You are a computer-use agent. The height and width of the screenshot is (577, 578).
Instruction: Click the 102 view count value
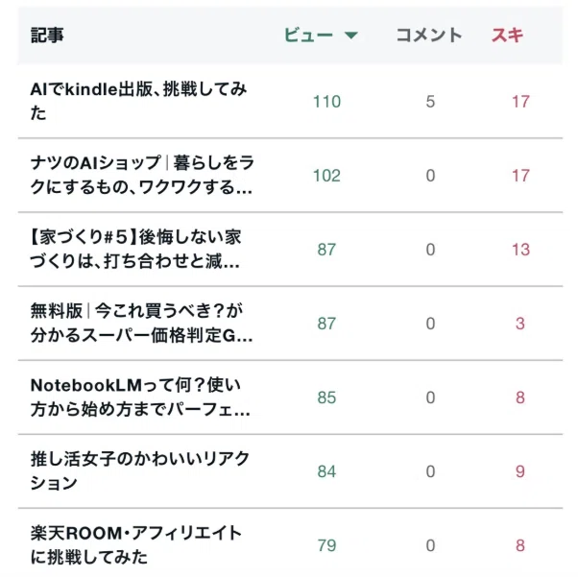[x=326, y=176]
